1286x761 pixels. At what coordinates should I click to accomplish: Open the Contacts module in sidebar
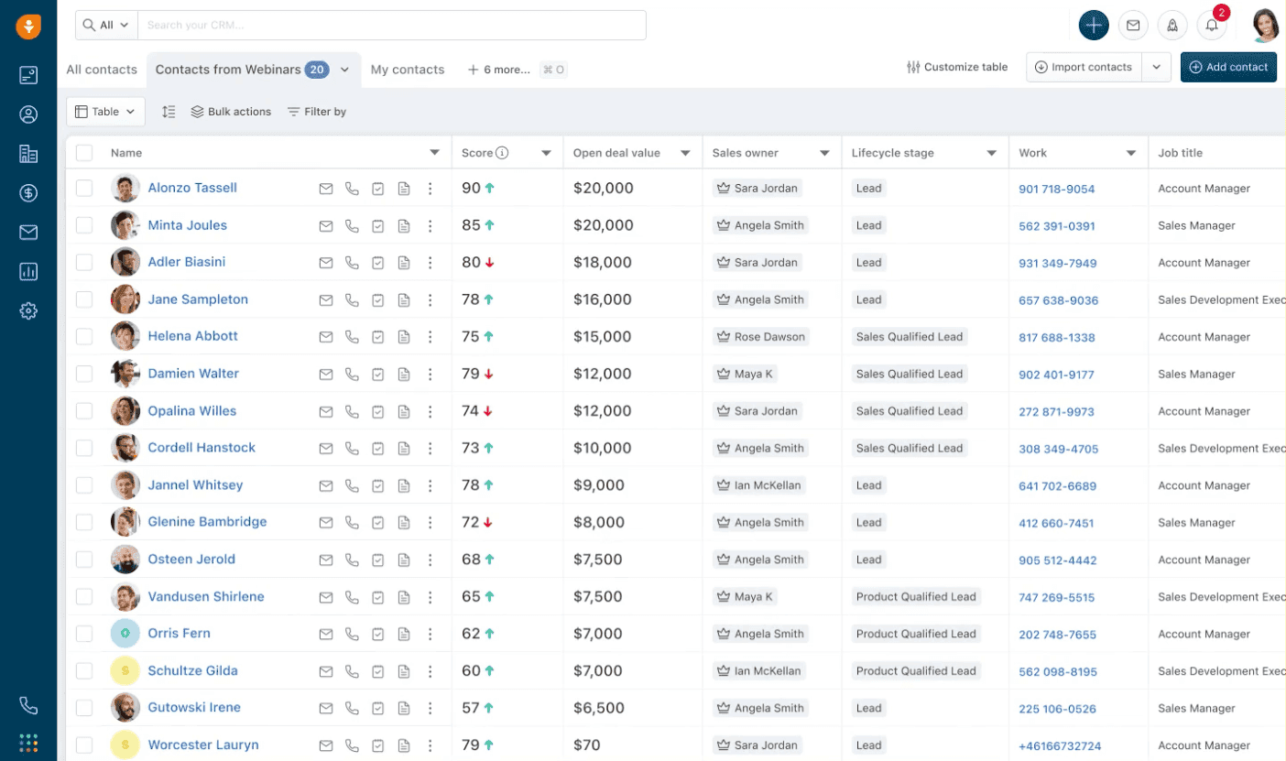(x=28, y=114)
